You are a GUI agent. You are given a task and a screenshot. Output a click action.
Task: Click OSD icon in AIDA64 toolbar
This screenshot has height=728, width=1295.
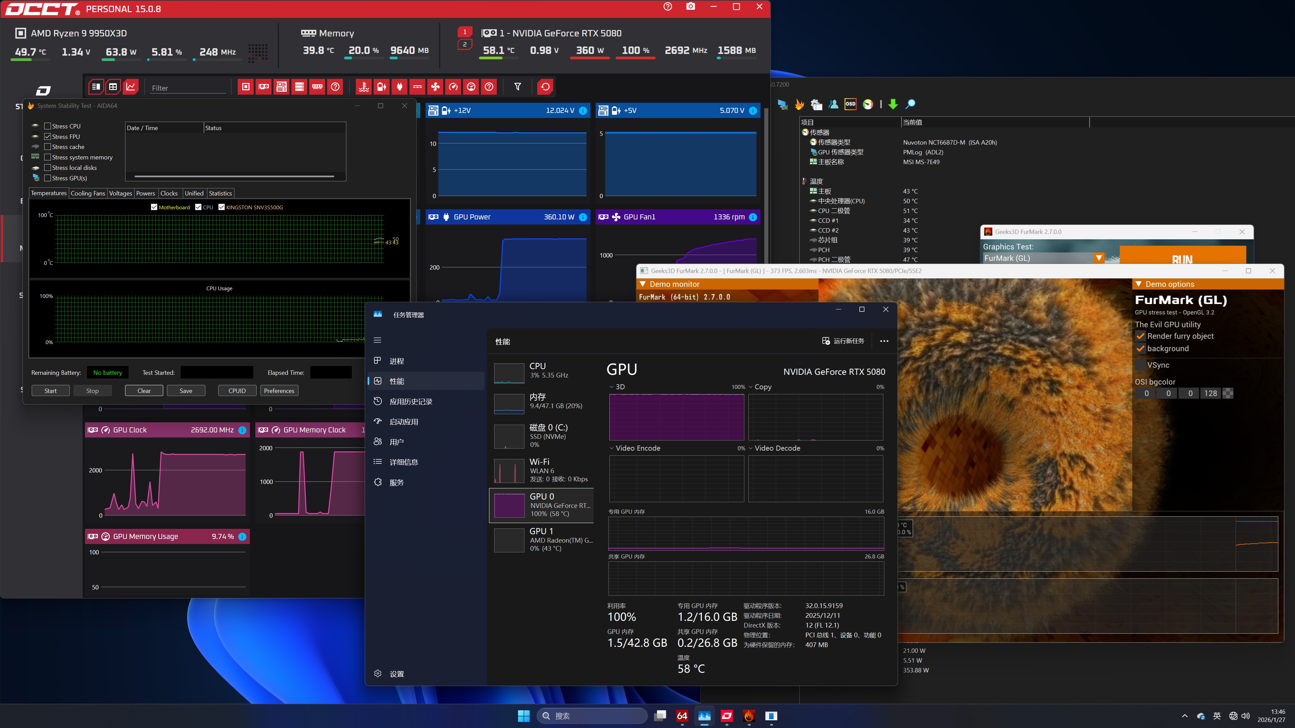pos(850,104)
